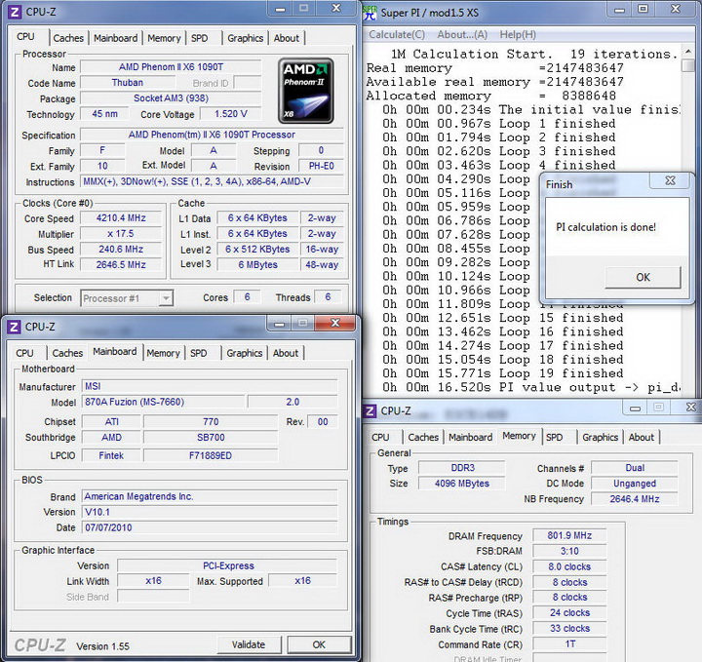Open Mainboard tab in top CPU-Z window
The image size is (702, 662).
115,38
